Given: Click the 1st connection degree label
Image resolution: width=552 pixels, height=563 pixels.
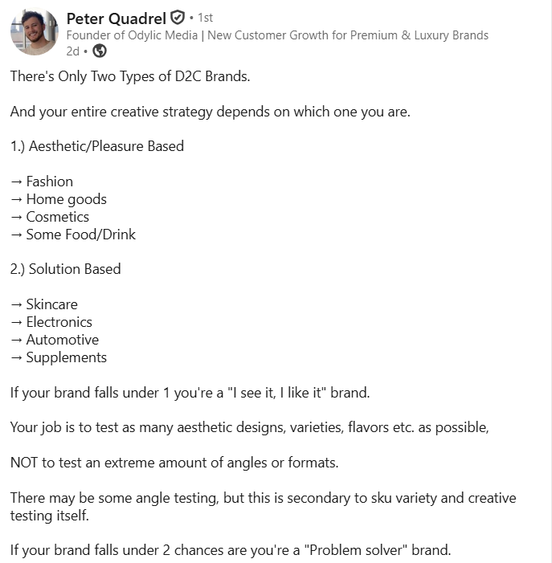Looking at the screenshot, I should tap(204, 18).
